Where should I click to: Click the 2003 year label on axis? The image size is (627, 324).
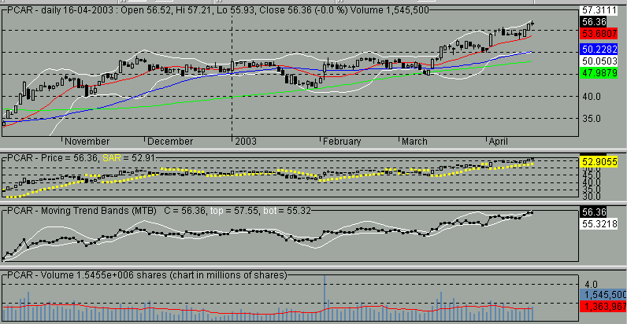coord(246,142)
